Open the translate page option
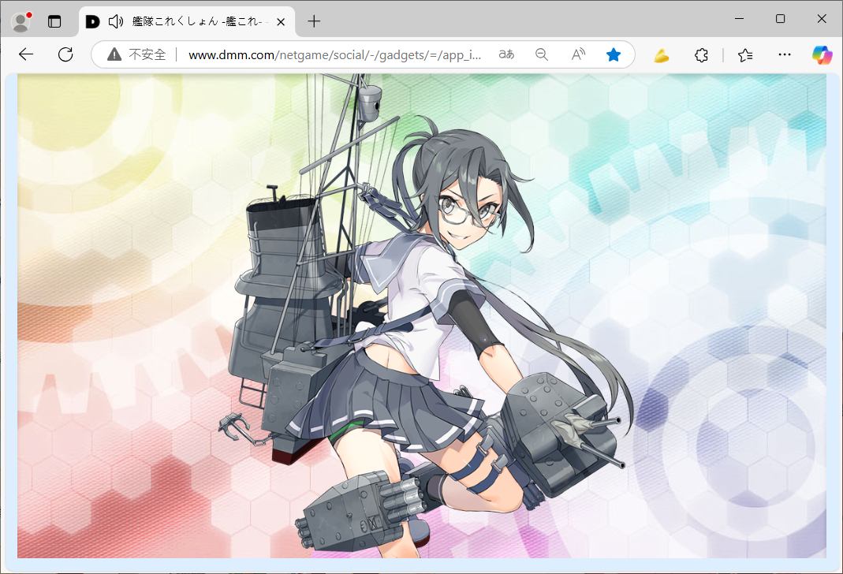 tap(506, 54)
